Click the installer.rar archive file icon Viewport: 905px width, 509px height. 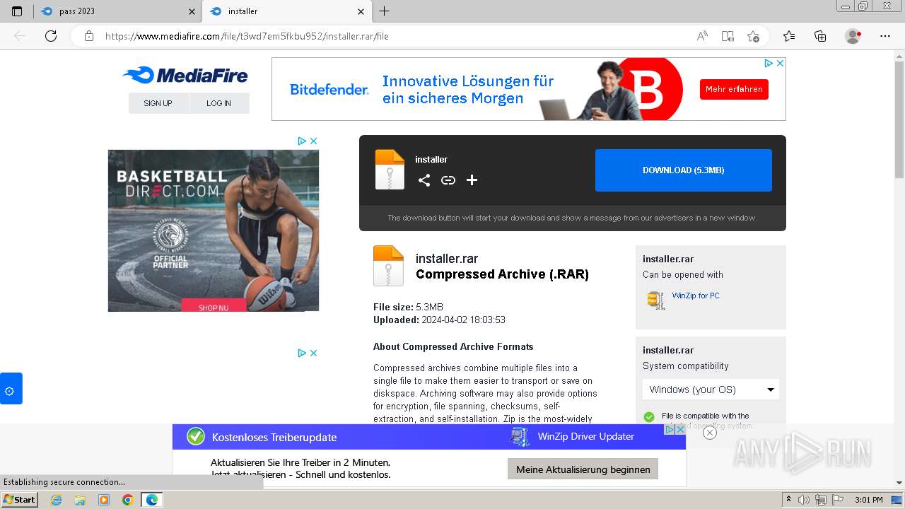[388, 266]
